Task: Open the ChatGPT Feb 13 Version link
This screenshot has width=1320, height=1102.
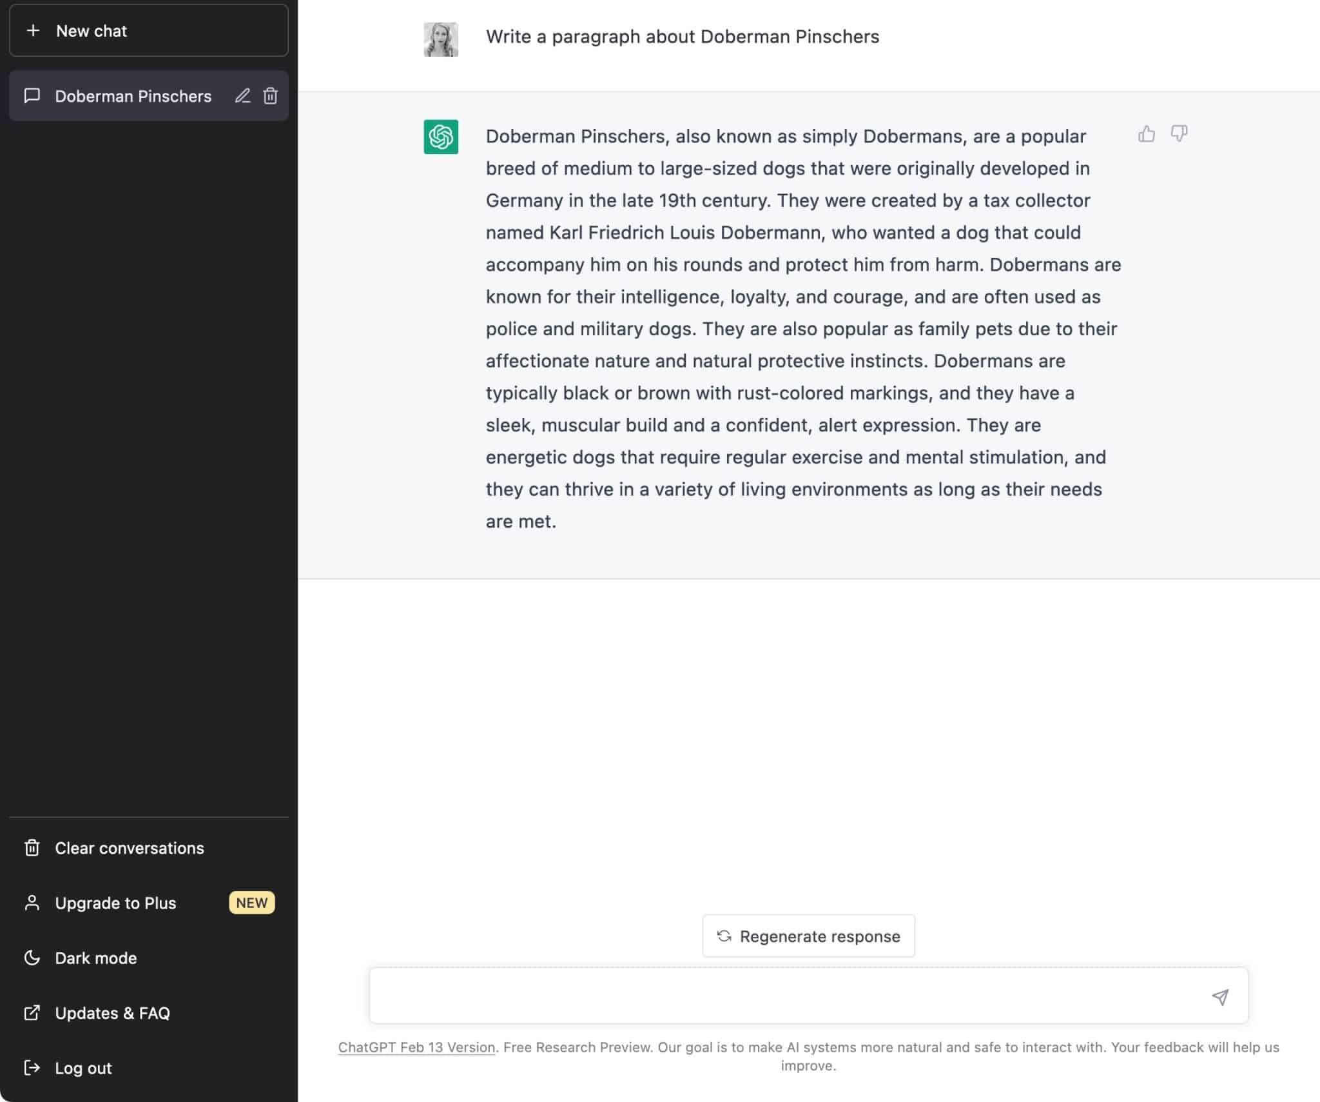Action: [x=416, y=1047]
